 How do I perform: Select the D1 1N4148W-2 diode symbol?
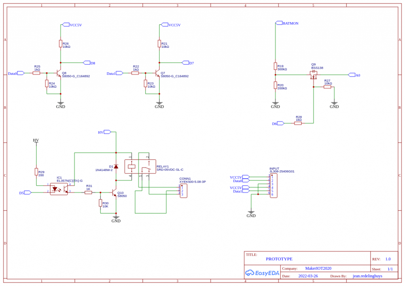[x=116, y=167]
